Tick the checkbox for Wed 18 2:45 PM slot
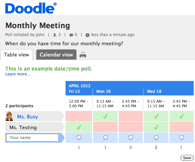The width and height of the screenshot is (195, 162). [x=182, y=137]
